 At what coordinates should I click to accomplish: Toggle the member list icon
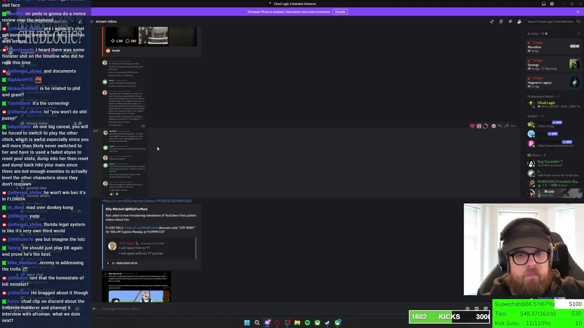click(519, 21)
